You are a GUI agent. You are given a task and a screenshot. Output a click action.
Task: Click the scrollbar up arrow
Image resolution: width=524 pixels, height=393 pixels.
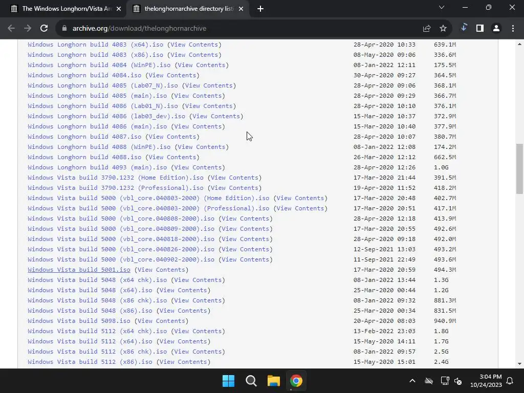click(519, 44)
